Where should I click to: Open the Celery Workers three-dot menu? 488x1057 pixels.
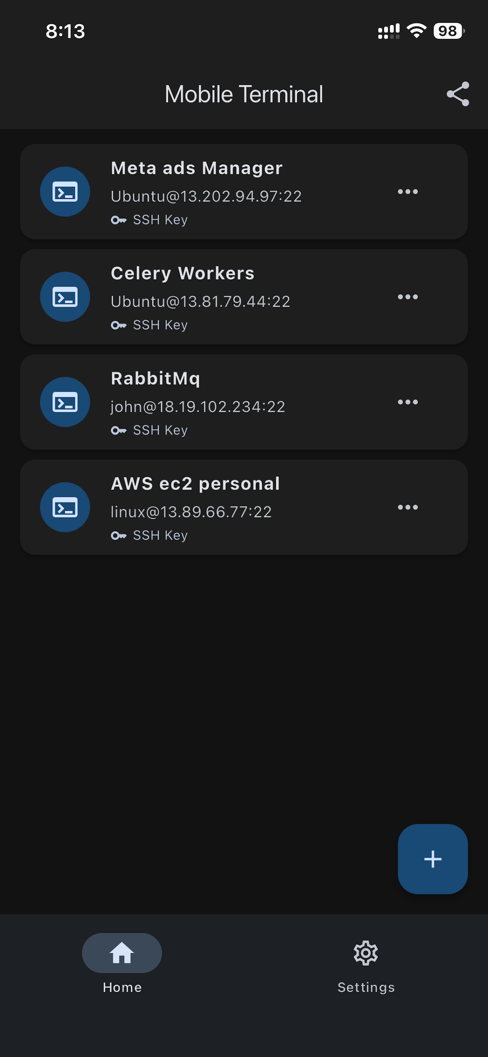408,296
